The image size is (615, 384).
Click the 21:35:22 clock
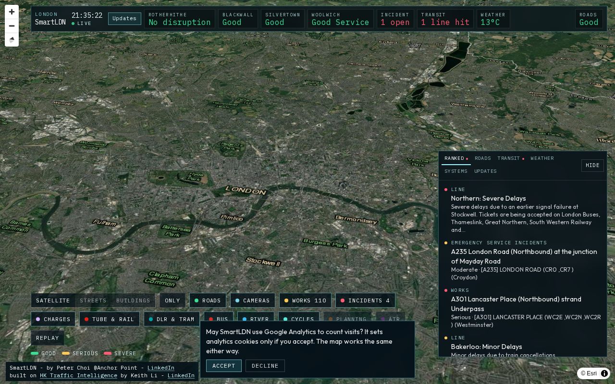[87, 15]
